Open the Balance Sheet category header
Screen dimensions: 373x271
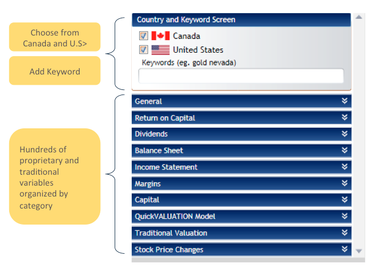pyautogui.click(x=241, y=150)
